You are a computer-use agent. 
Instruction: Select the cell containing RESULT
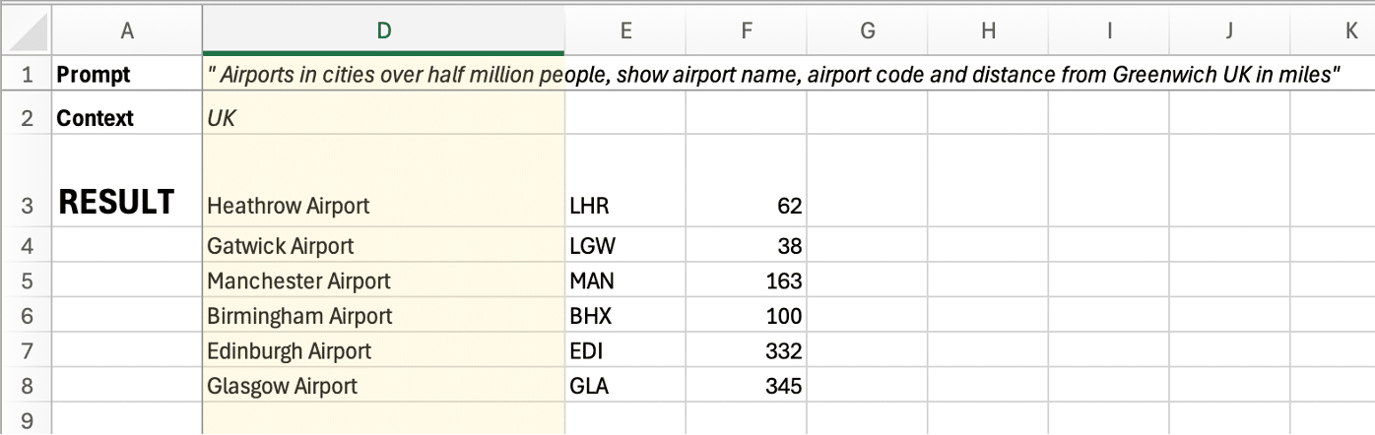[x=126, y=202]
